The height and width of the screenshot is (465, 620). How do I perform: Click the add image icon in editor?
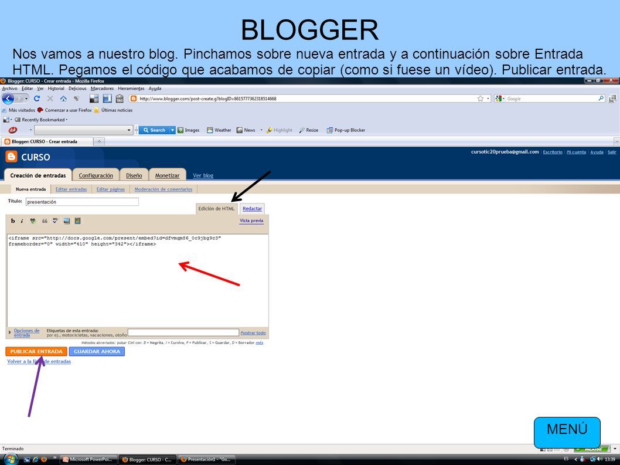click(x=66, y=221)
